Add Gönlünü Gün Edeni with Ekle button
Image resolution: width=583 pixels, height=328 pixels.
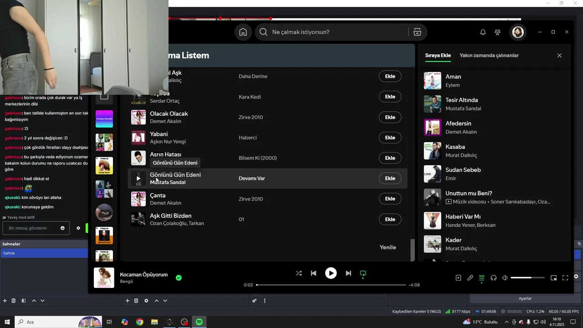pyautogui.click(x=390, y=179)
